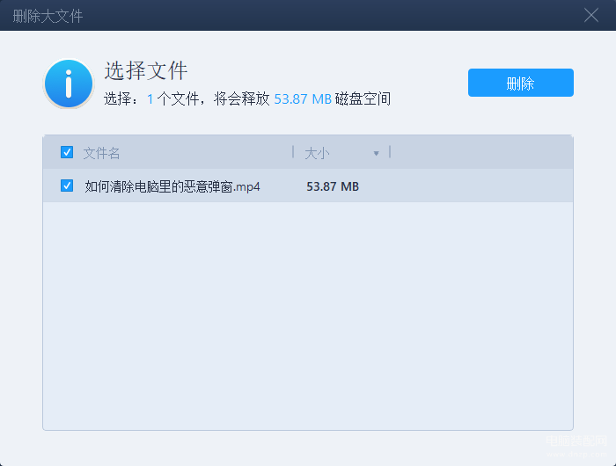Click the 53.87 MB size cell in the file row
The width and height of the screenshot is (616, 466).
333,186
